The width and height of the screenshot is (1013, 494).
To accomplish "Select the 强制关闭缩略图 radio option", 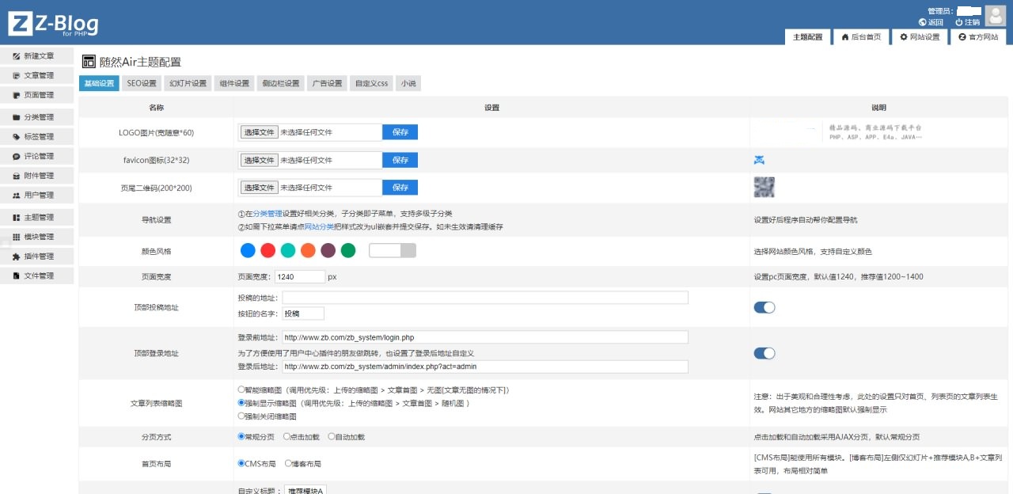I will point(241,416).
